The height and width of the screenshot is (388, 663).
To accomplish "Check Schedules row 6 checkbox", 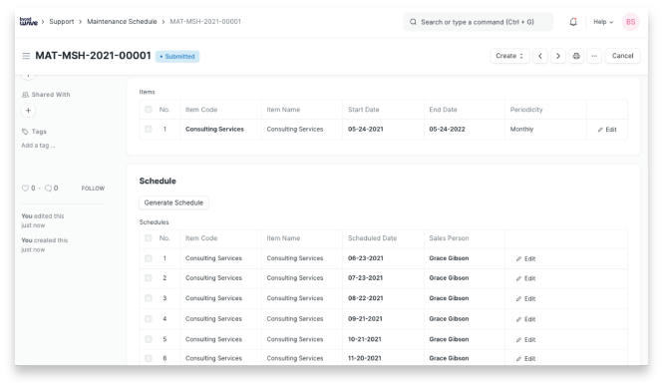I will click(148, 358).
